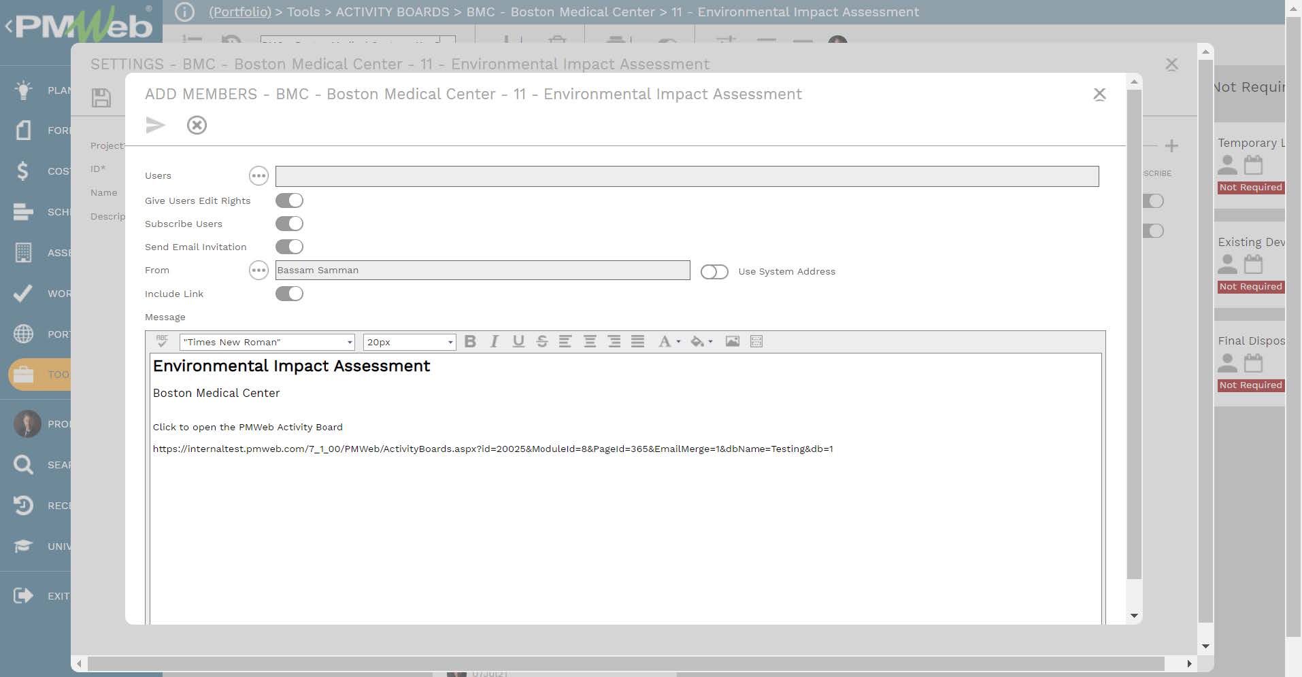Open Search magnifier icon in sidebar

click(x=23, y=465)
